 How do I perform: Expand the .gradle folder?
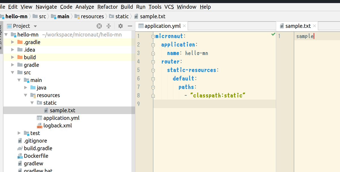[x=12, y=42]
